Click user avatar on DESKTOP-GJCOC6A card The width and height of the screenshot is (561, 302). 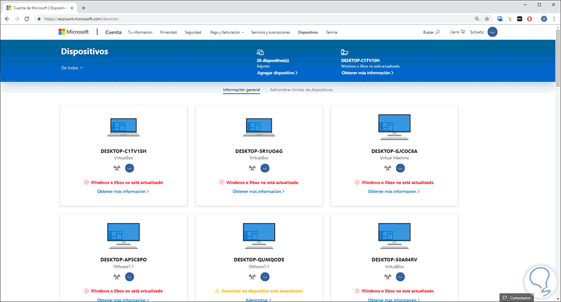[401, 168]
